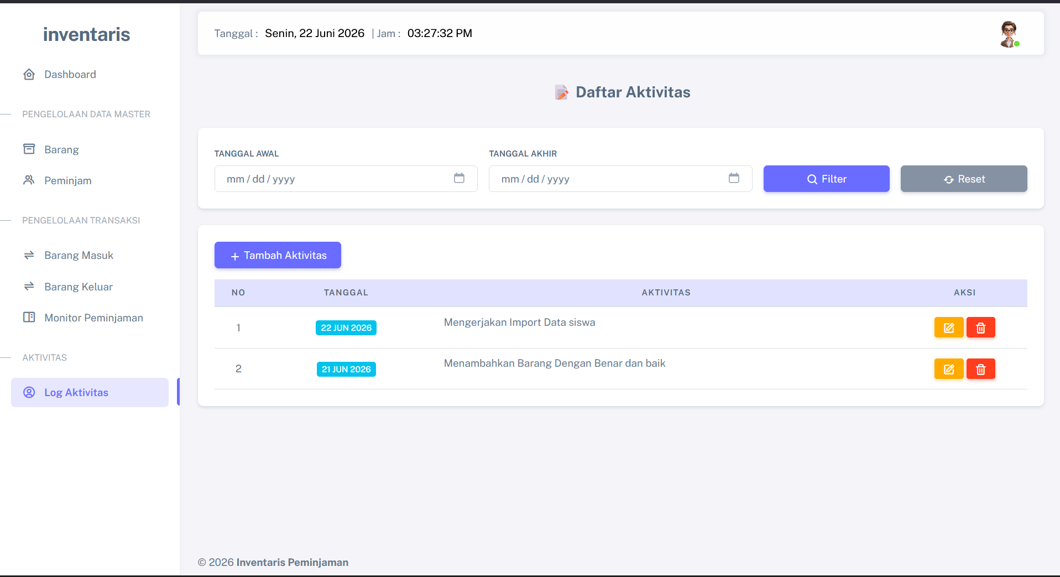Click the date Senin, 22 Juni 2026
The width and height of the screenshot is (1060, 577).
click(315, 33)
